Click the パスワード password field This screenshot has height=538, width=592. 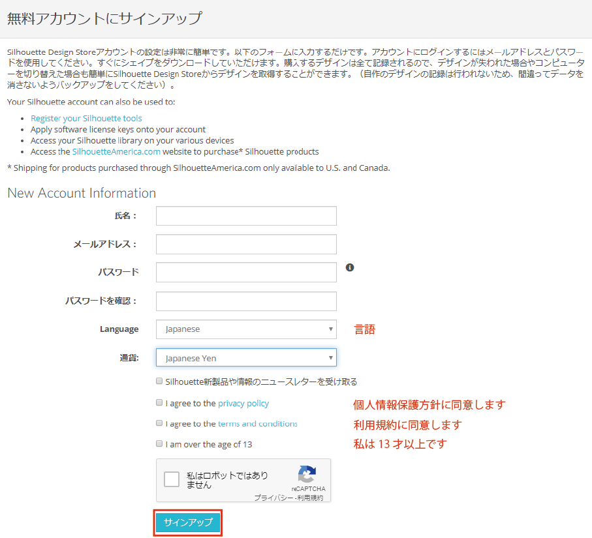[x=246, y=272]
